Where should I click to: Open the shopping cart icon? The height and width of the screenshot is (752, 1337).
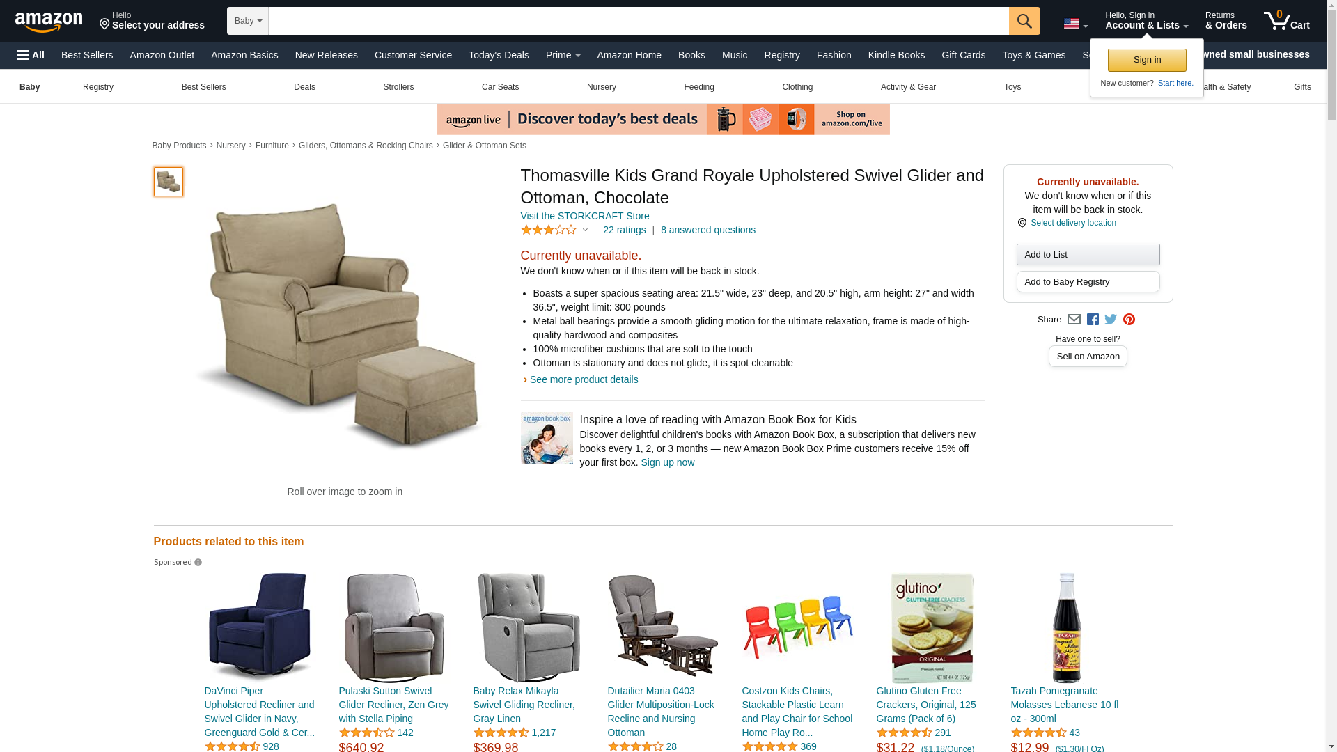tap(1286, 20)
